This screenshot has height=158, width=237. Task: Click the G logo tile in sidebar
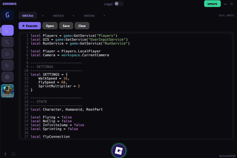(x=7, y=15)
